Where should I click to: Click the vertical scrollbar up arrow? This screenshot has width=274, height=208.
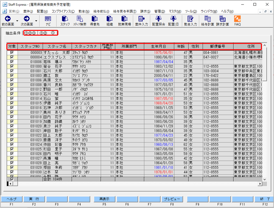point(264,45)
